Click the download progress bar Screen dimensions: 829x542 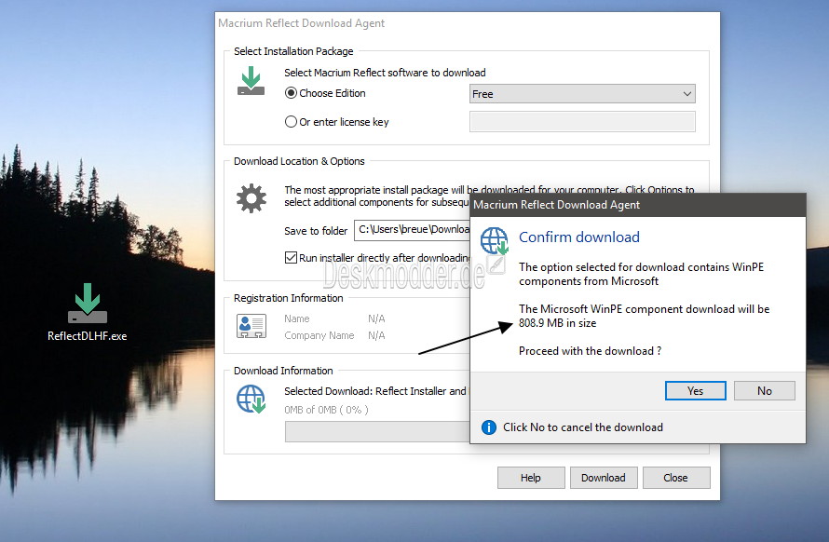(x=377, y=431)
